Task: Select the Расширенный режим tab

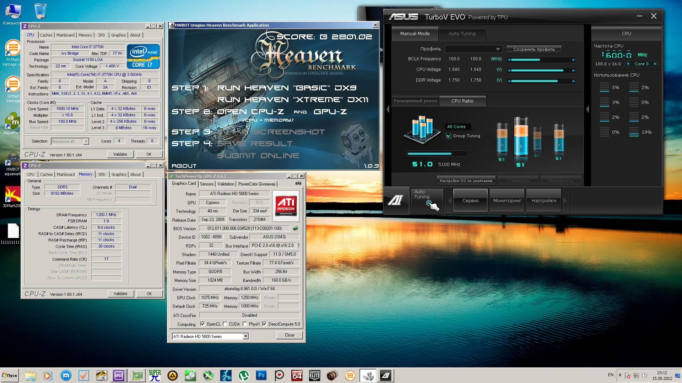Action: click(x=415, y=101)
